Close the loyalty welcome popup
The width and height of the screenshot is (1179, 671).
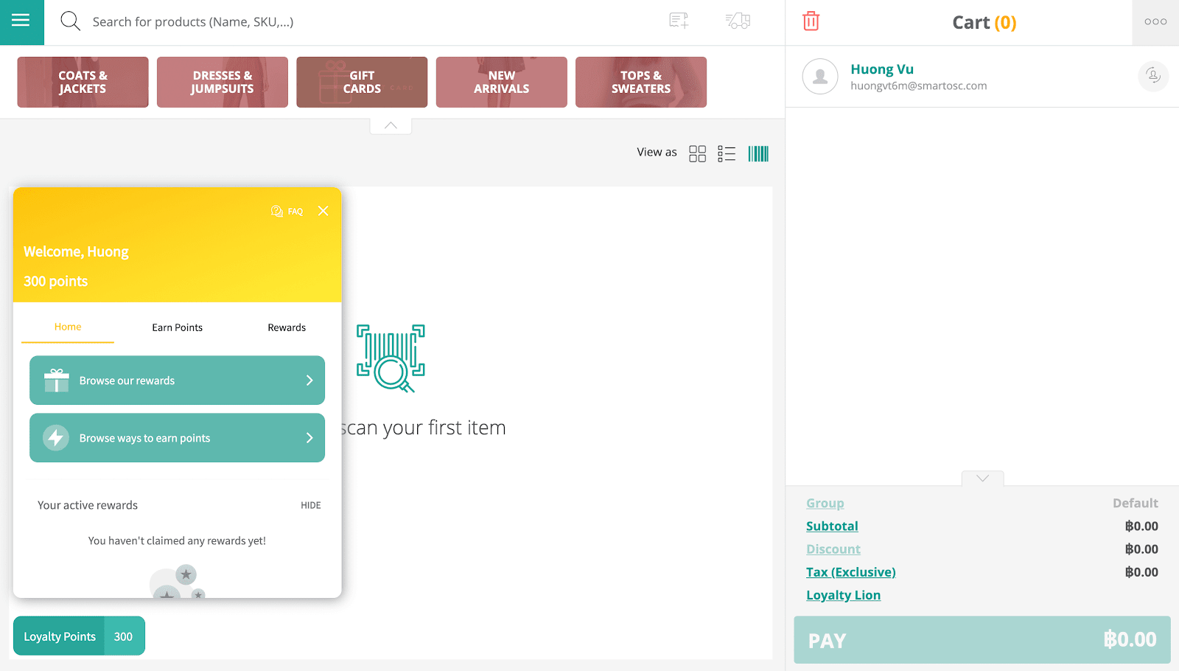tap(323, 212)
